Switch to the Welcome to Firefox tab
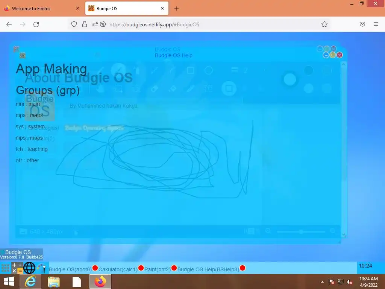 [x=42, y=8]
